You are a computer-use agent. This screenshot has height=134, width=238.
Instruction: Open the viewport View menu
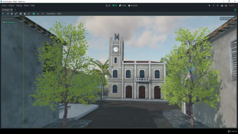tap(59, 14)
